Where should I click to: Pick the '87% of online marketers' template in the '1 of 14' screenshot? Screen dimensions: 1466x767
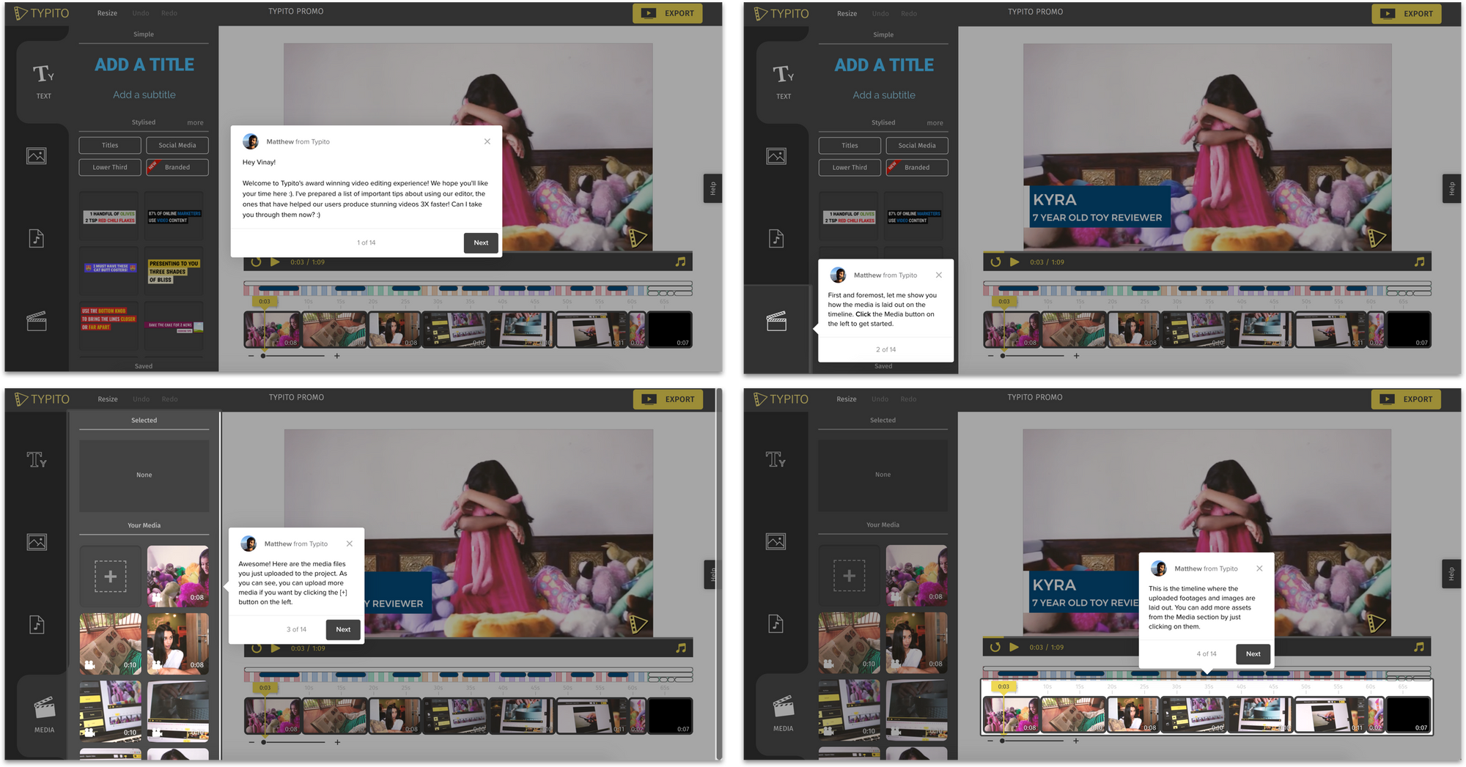(174, 217)
